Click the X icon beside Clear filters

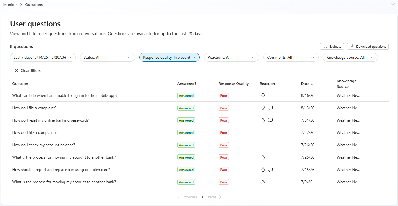point(17,70)
